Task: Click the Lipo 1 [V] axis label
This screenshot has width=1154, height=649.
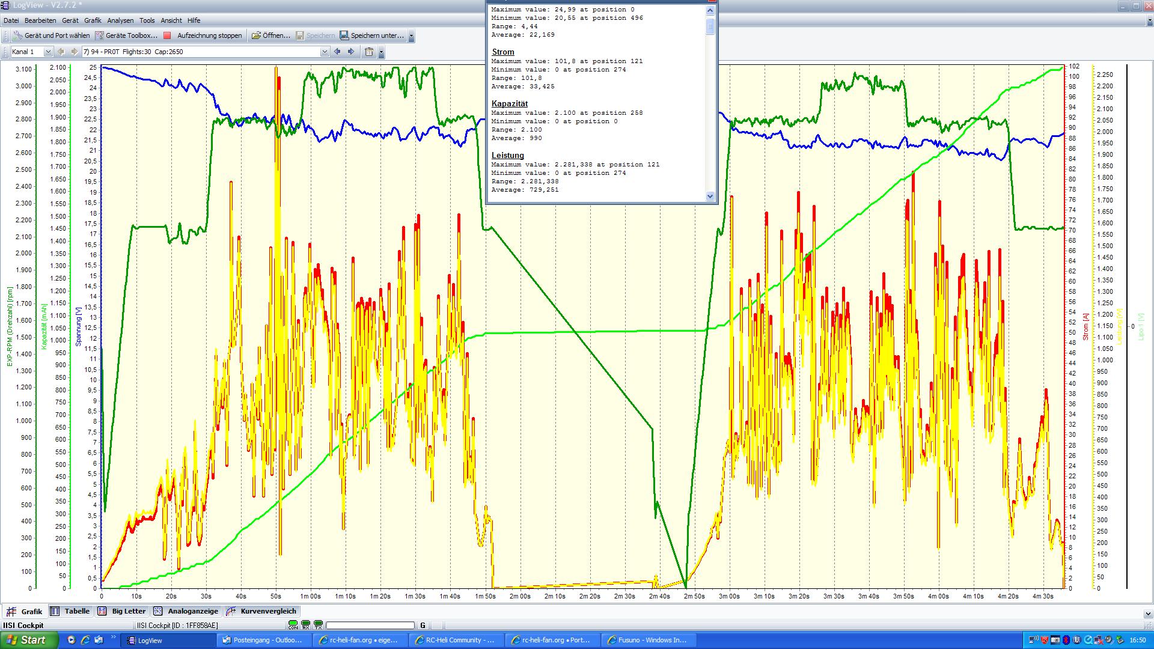Action: pos(1141,326)
